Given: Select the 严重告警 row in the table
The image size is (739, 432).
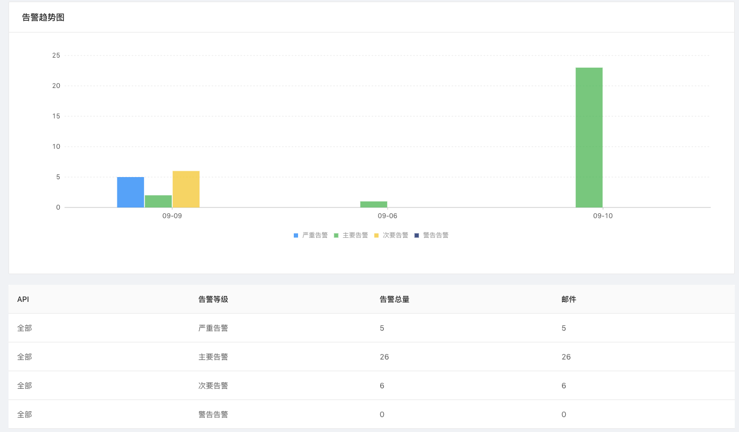Looking at the screenshot, I should pos(213,328).
